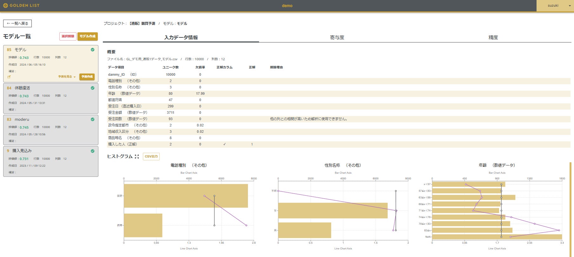Toggle the green check on moderu card

(92, 119)
